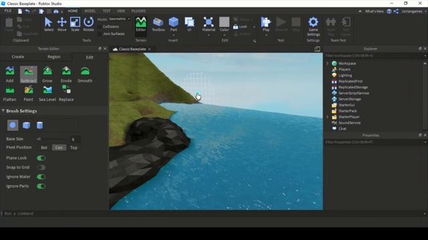Activate the Move tool
The width and height of the screenshot is (428, 240).
62,24
